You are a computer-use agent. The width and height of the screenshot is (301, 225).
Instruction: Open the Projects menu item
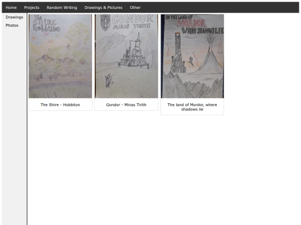coord(32,7)
